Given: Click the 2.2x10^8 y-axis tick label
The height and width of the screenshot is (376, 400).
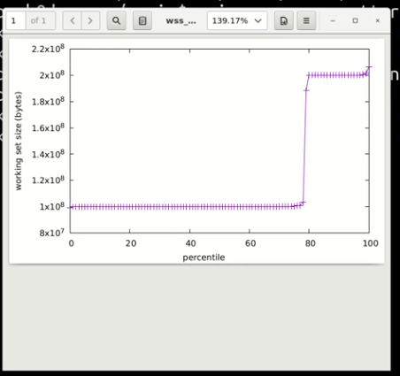Looking at the screenshot, I should point(48,49).
